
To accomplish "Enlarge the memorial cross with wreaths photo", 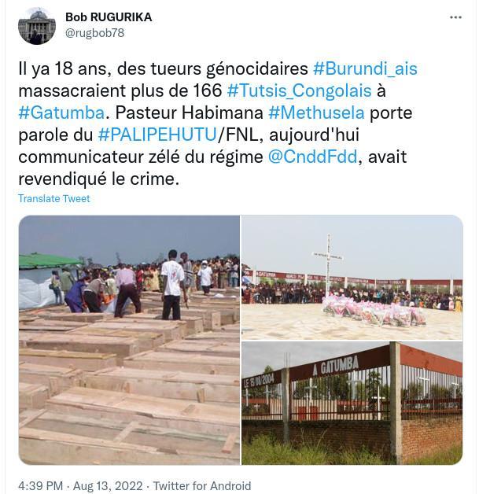I will pos(352,278).
